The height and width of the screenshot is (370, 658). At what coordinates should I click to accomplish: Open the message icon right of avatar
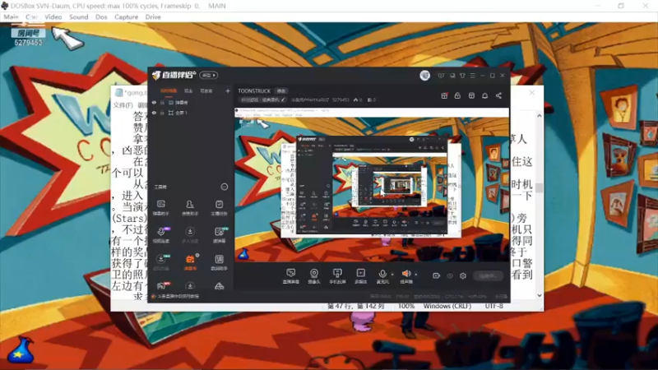[441, 76]
